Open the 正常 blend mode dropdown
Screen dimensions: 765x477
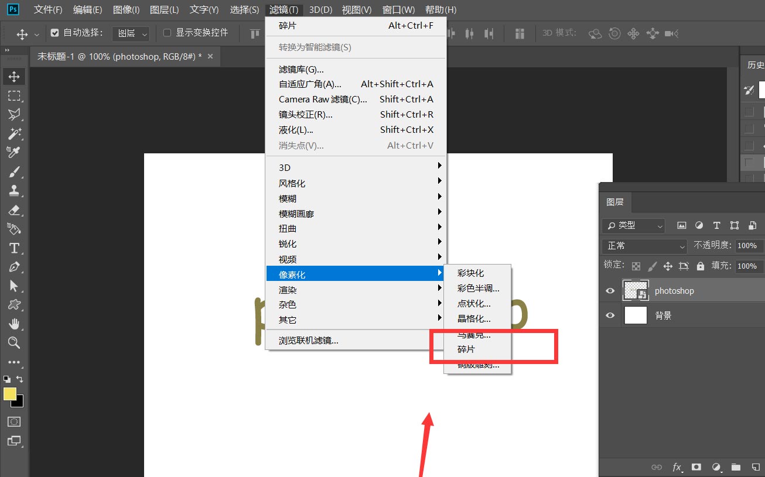coord(644,246)
